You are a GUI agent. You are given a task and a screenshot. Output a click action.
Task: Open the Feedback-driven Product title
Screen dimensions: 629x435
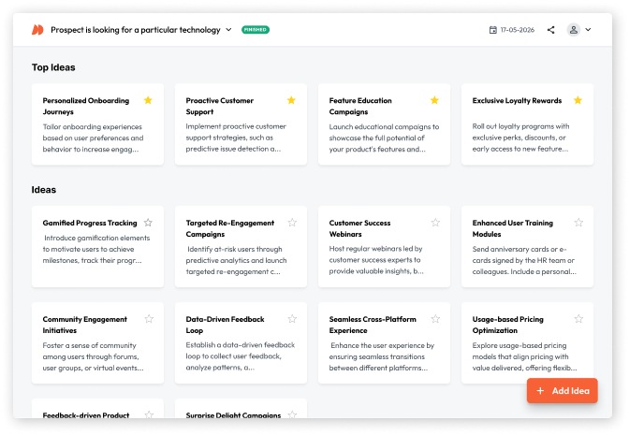pyautogui.click(x=86, y=415)
